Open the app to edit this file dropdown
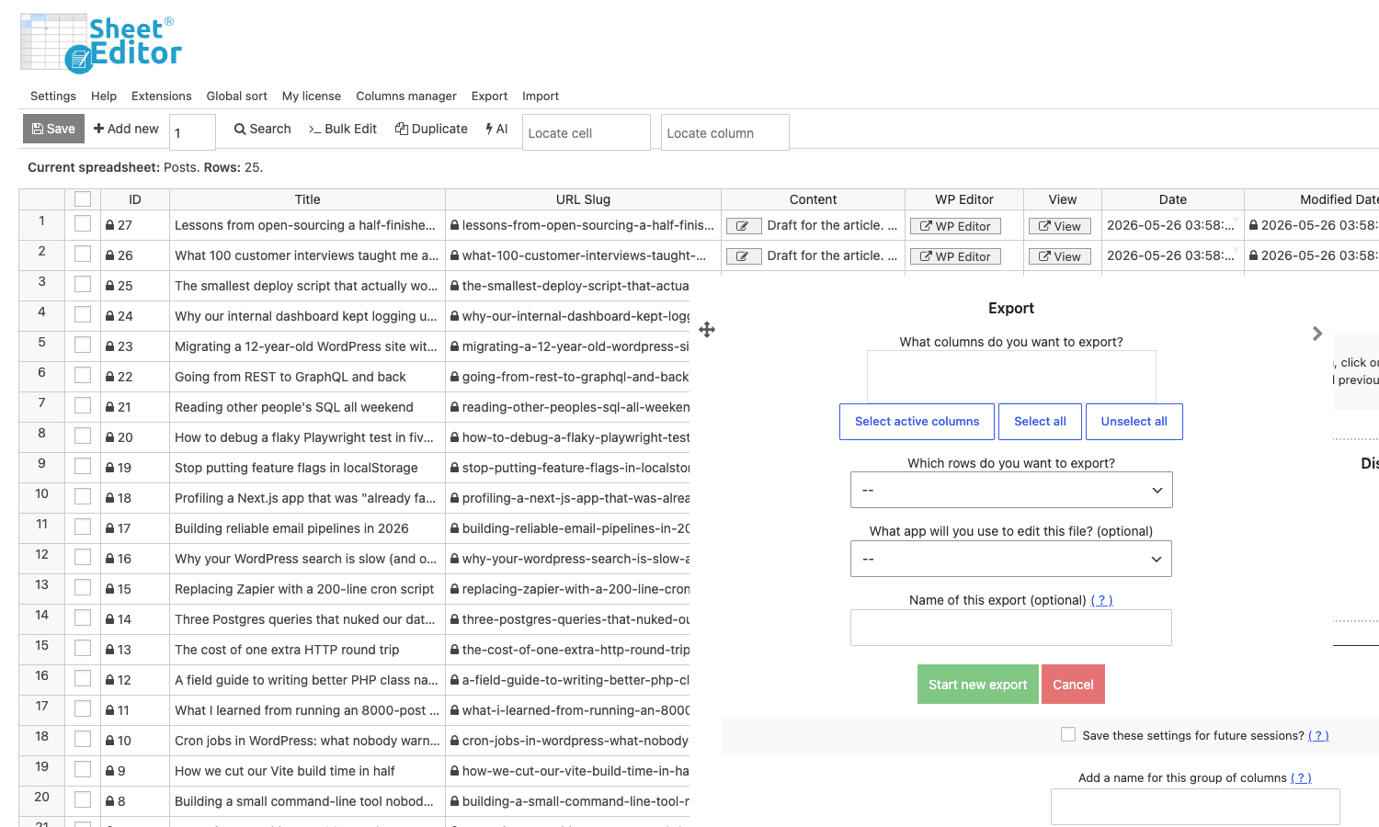This screenshot has width=1379, height=827. (1011, 559)
